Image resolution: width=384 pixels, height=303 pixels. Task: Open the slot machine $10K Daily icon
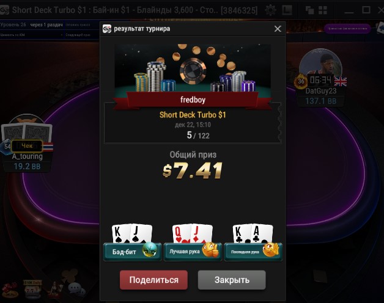pos(32,290)
